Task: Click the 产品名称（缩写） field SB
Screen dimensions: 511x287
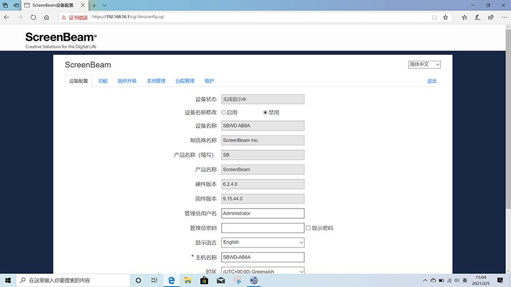Action: 262,155
